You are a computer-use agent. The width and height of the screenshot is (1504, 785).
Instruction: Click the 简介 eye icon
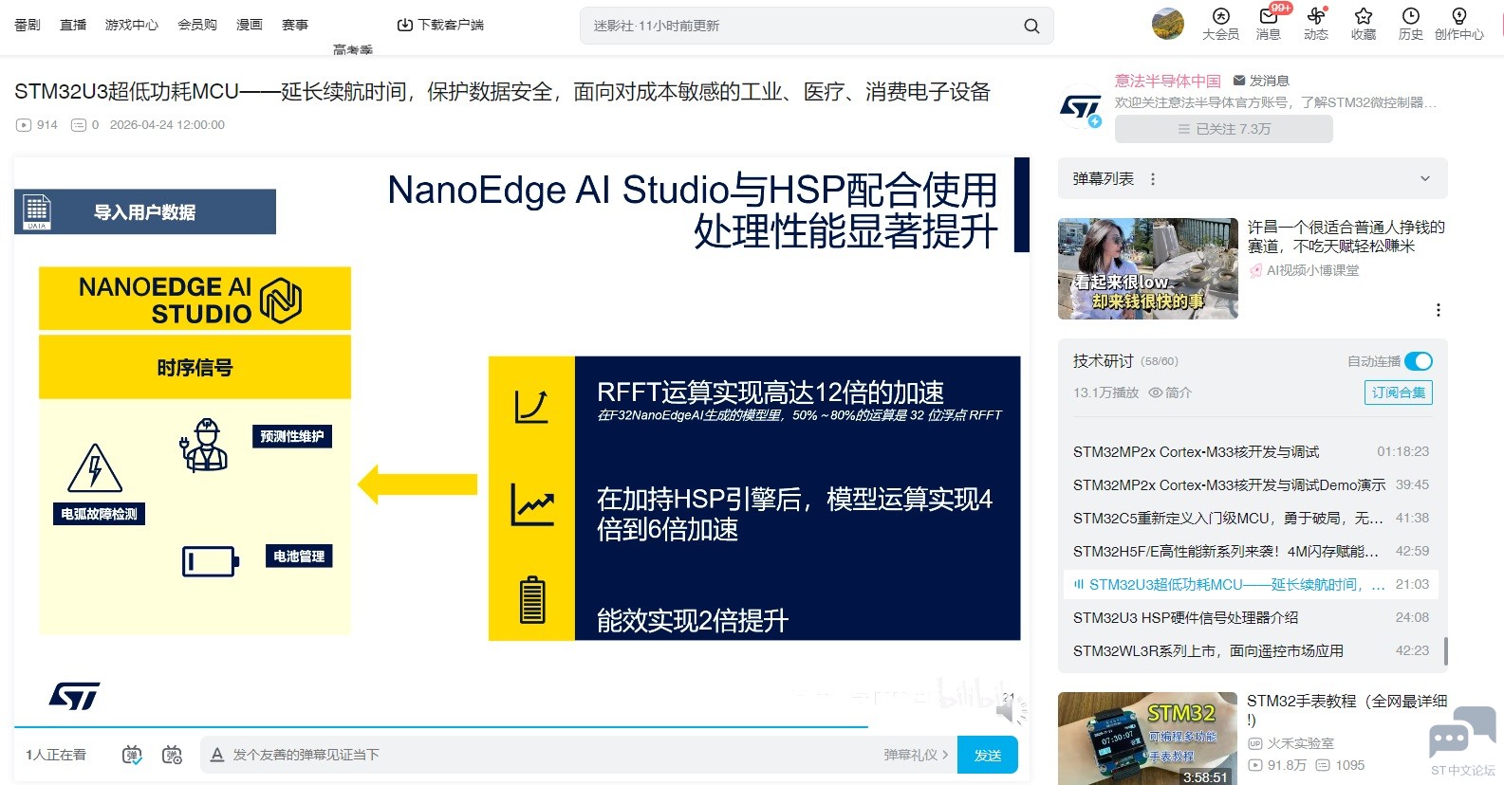click(x=1156, y=392)
